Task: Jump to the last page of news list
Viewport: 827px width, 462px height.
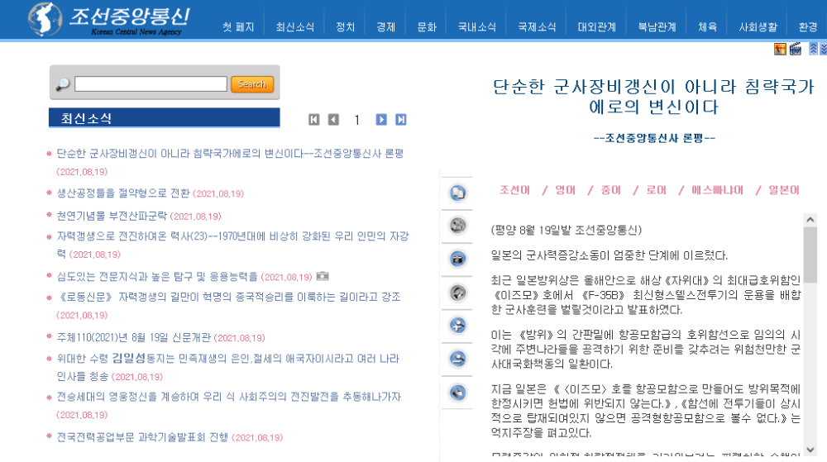Action: click(401, 120)
